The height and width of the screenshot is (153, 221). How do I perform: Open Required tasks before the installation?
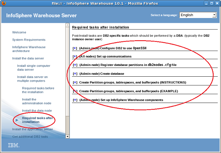(x=38, y=90)
